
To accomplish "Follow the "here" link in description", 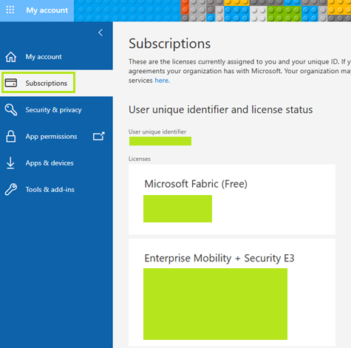I will (x=162, y=81).
